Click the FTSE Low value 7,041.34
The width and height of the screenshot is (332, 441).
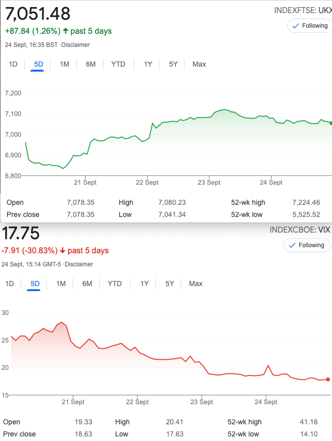pyautogui.click(x=172, y=214)
